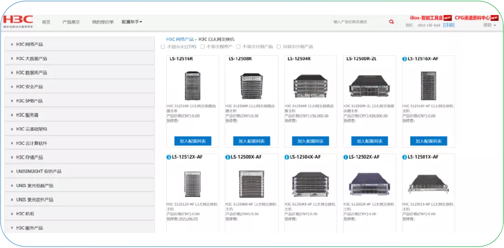Open 产品展示 in navigation

[x=71, y=22]
